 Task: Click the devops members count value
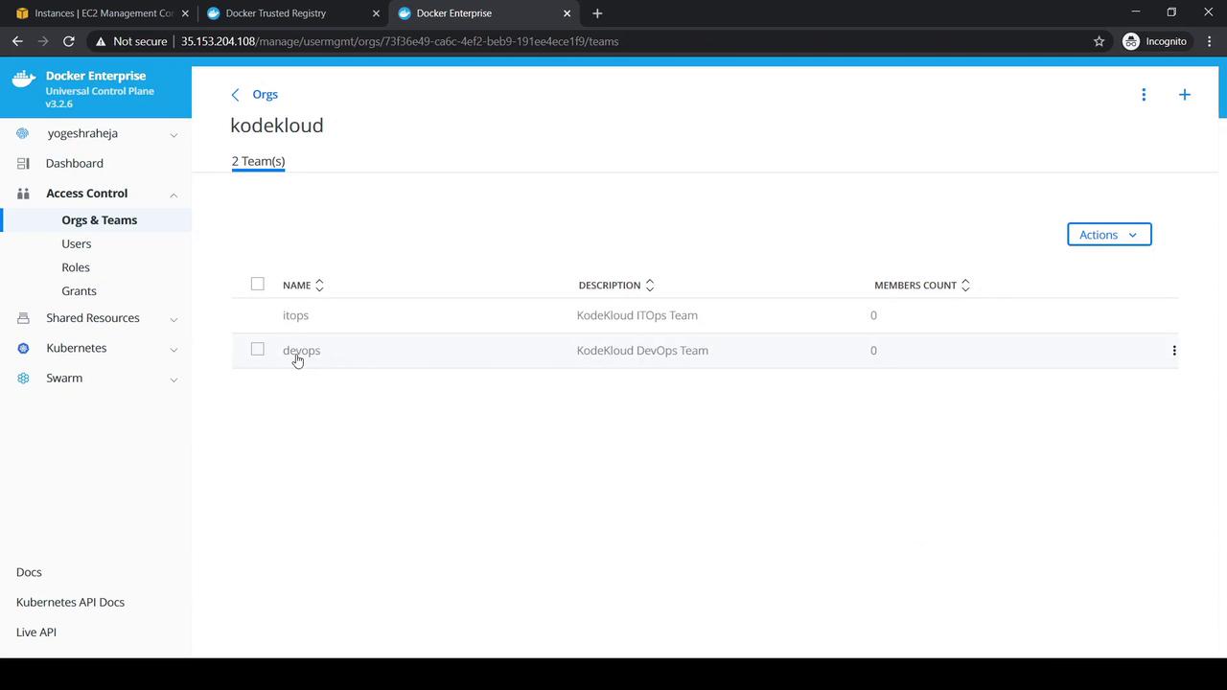click(873, 351)
